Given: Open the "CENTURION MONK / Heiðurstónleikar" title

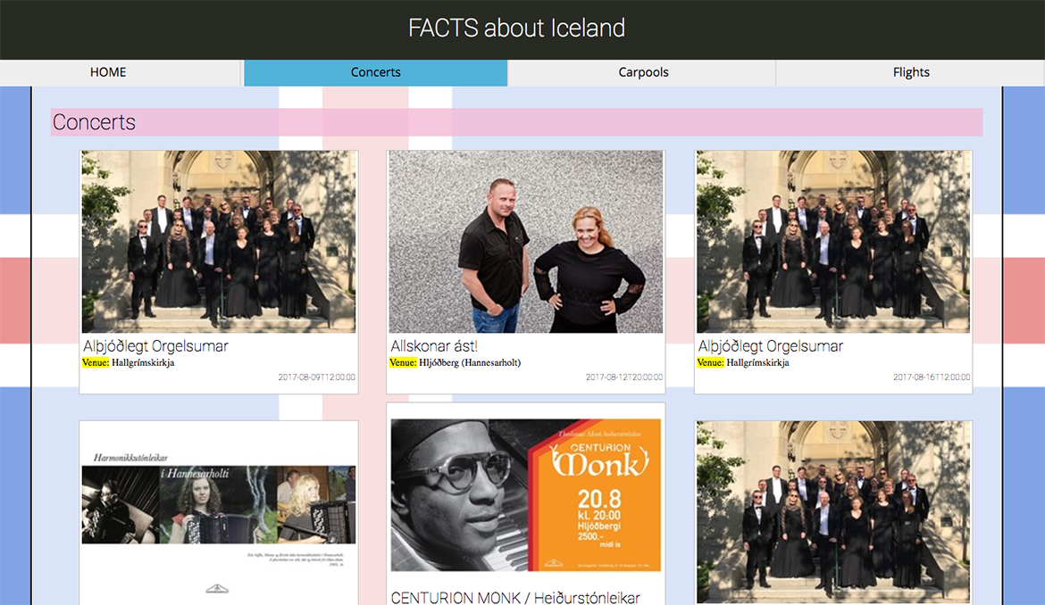Looking at the screenshot, I should [515, 597].
